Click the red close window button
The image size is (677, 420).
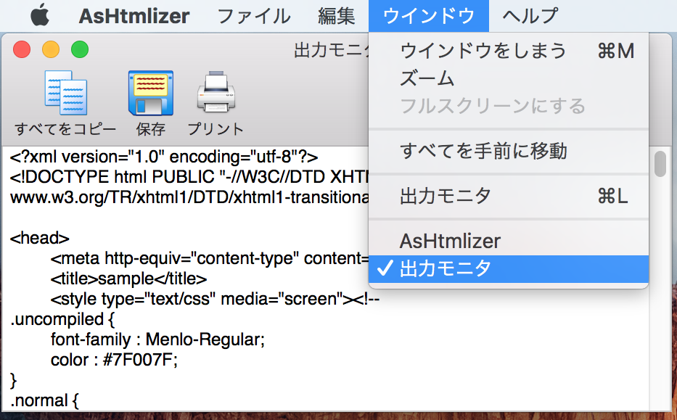(22, 50)
